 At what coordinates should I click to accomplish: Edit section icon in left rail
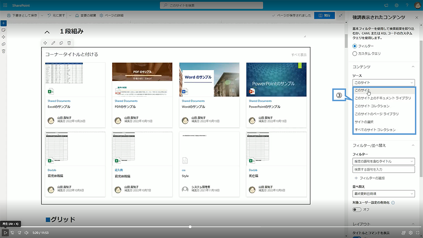(3, 30)
